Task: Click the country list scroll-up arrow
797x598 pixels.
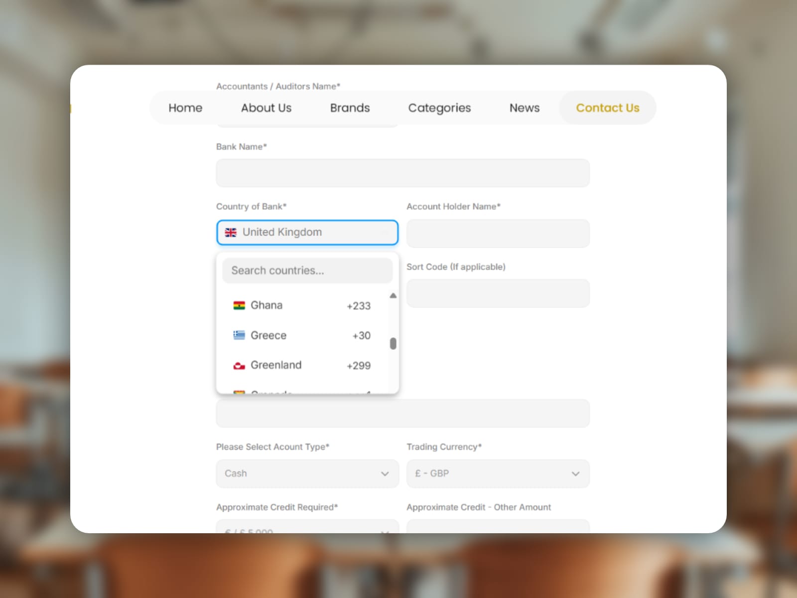Action: pos(393,296)
